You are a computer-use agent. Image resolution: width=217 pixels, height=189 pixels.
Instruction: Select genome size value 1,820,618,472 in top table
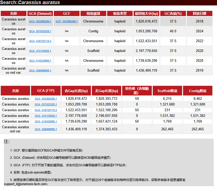(x=146, y=21)
